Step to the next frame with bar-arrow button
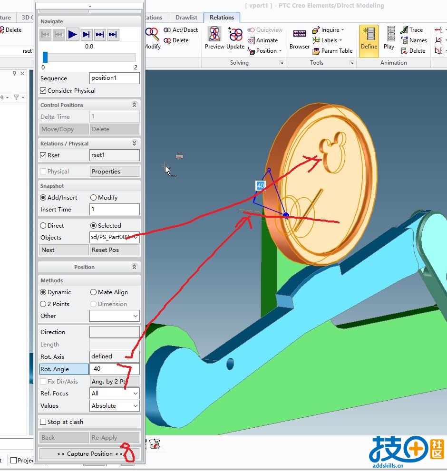This screenshot has height=471, width=447. (x=86, y=35)
